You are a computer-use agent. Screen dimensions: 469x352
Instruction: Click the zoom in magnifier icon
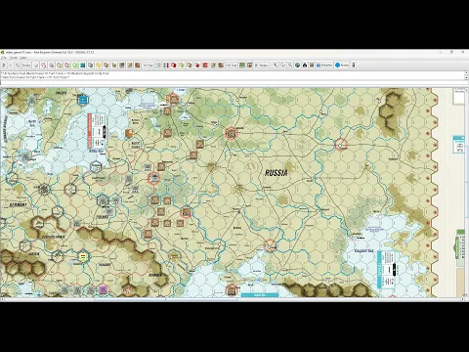point(276,66)
